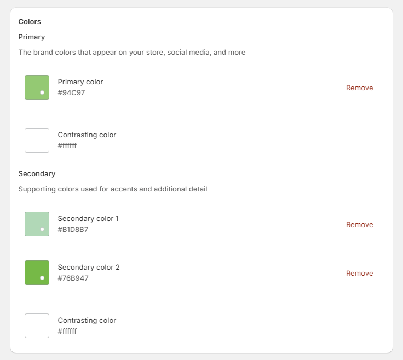Click the #94C97 hex value
The height and width of the screenshot is (360, 403).
coord(71,93)
